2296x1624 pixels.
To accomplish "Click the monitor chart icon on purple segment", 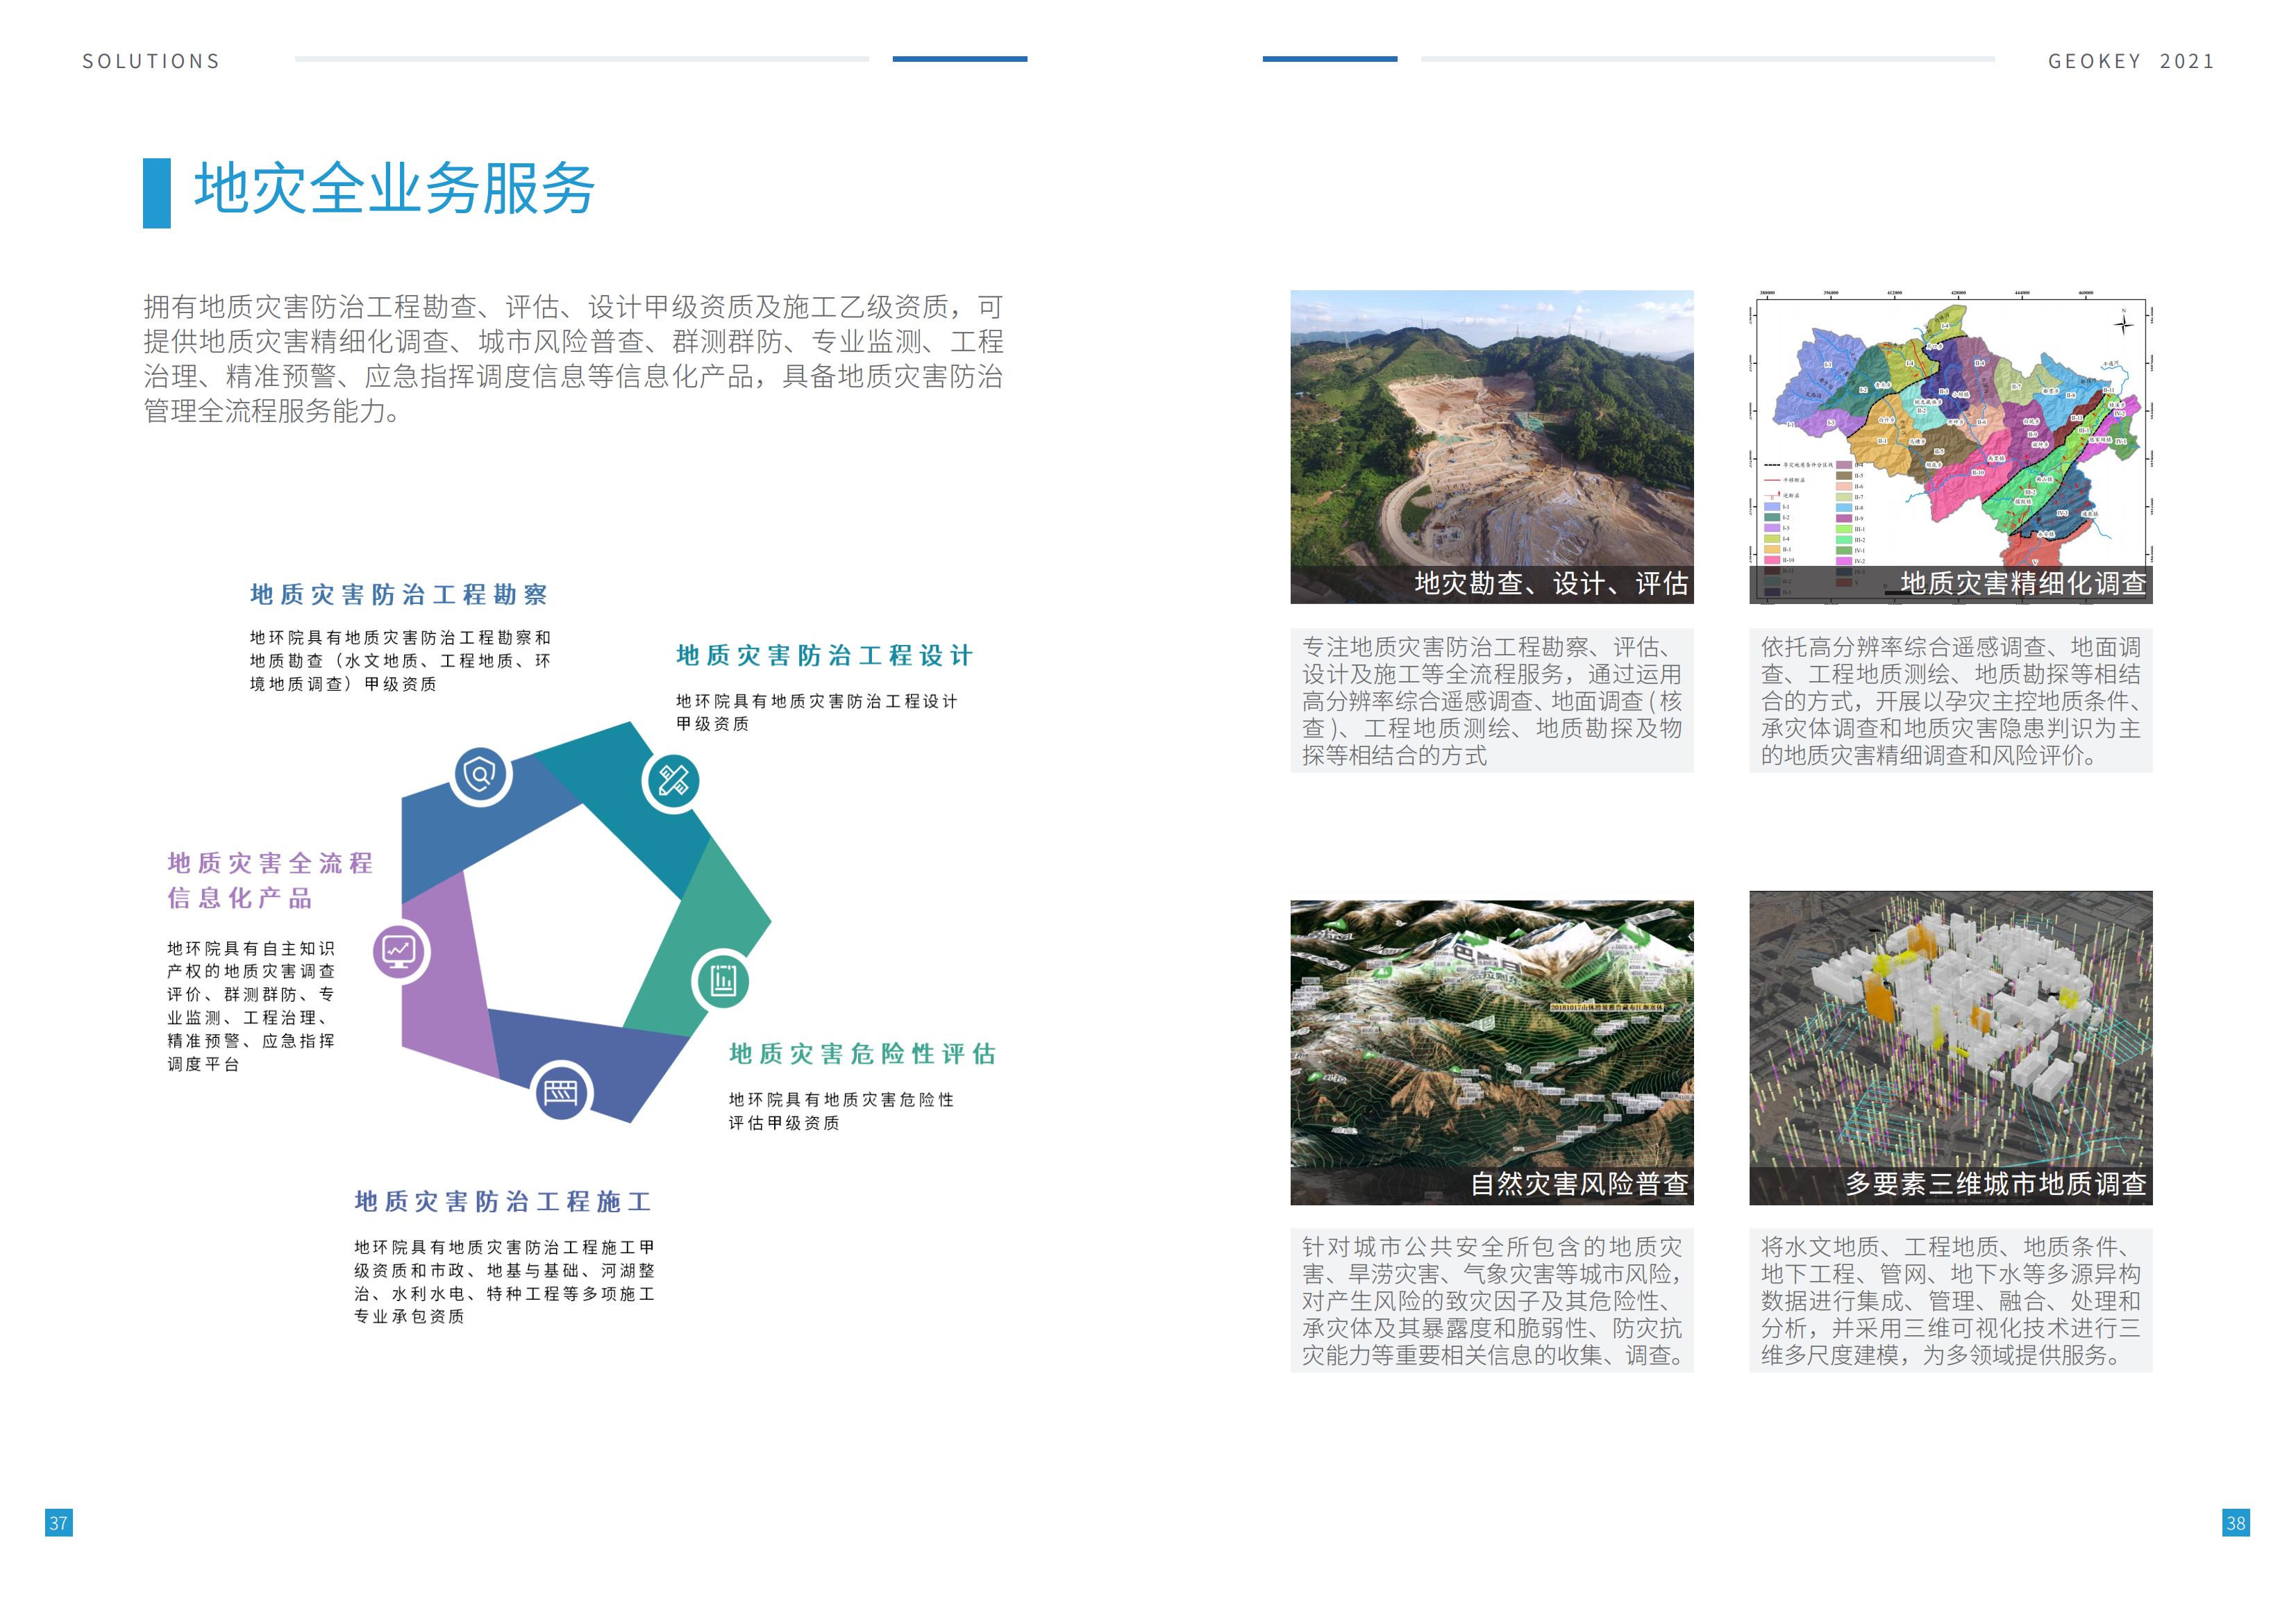I will pyautogui.click(x=400, y=950).
